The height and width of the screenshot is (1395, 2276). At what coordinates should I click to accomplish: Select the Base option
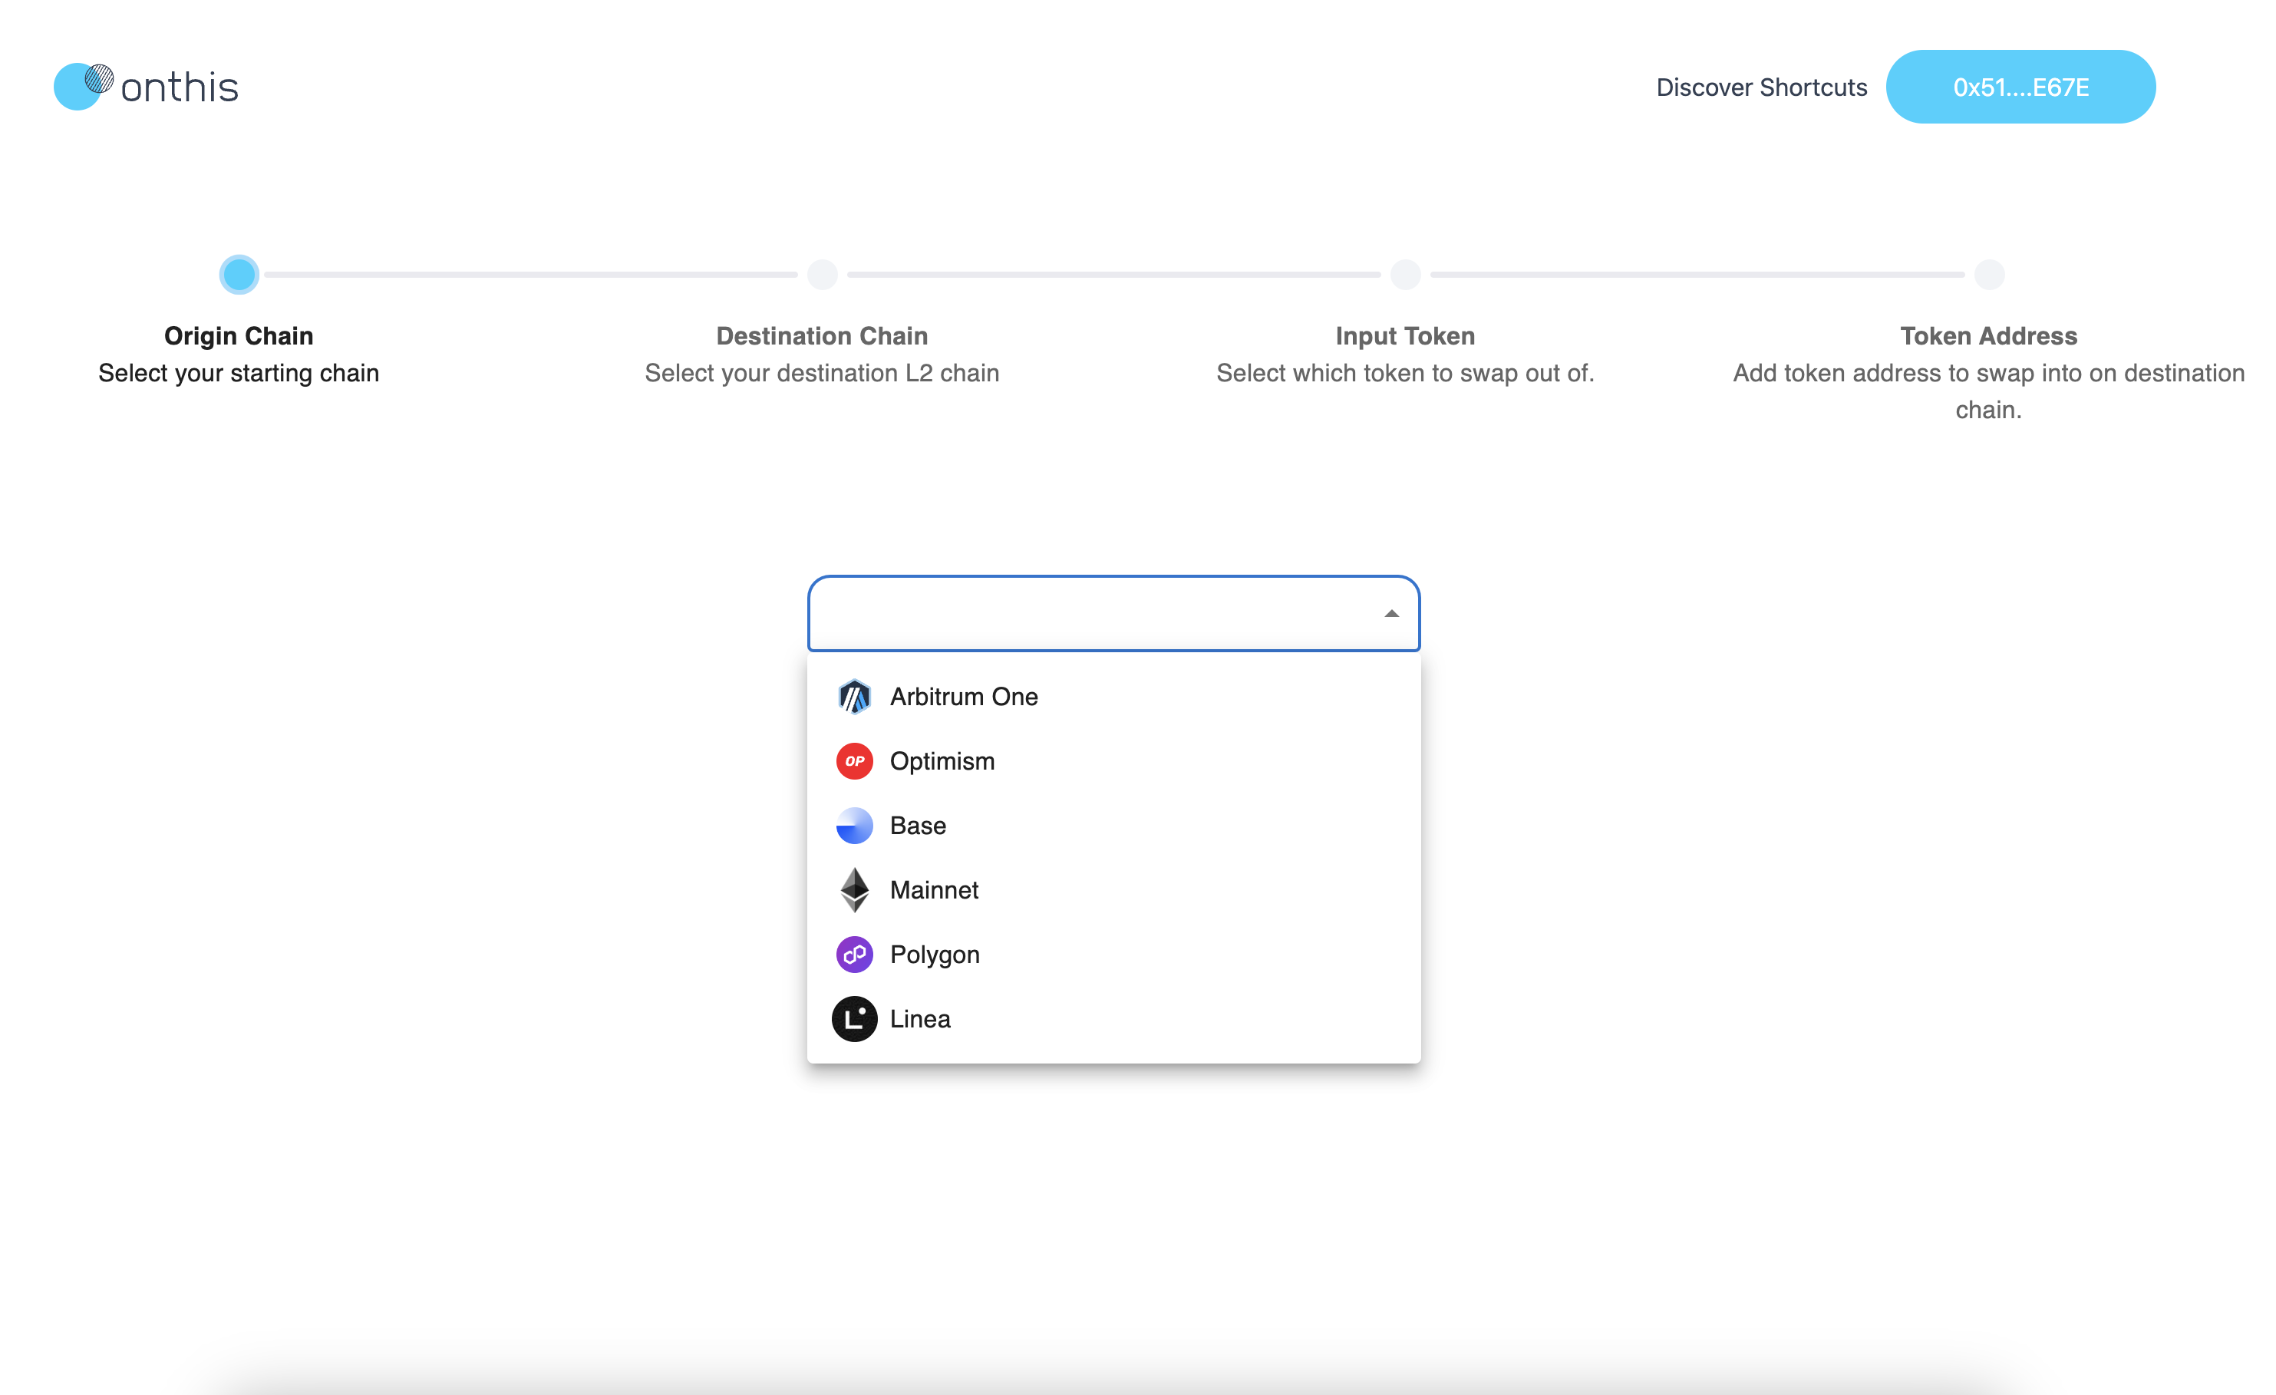pos(917,825)
